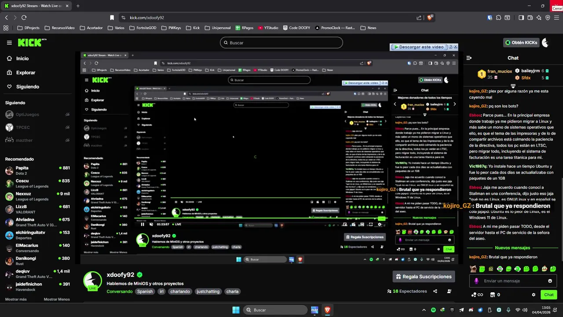
Task: Open Brave extensions puzzle icon
Action: coord(498,18)
